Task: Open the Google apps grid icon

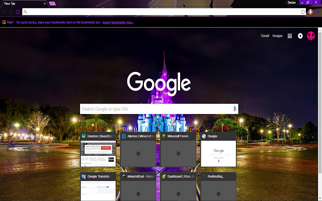Action: (290, 36)
